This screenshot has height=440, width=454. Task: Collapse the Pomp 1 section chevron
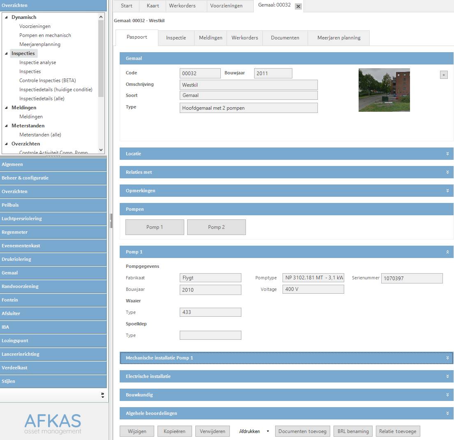coord(447,252)
